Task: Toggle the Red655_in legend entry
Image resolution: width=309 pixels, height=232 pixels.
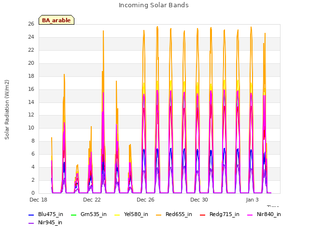Action: (174, 215)
